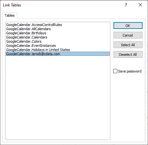The height and width of the screenshot is (145, 148).
Task: Choose the Select All button
Action: (128, 45)
